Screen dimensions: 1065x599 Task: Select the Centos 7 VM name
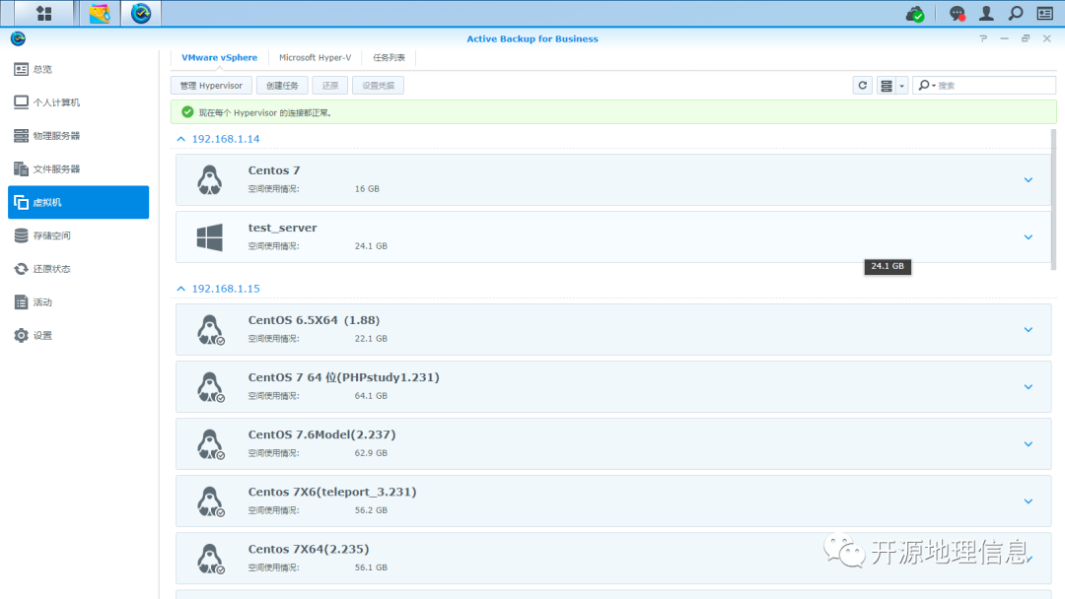click(274, 170)
